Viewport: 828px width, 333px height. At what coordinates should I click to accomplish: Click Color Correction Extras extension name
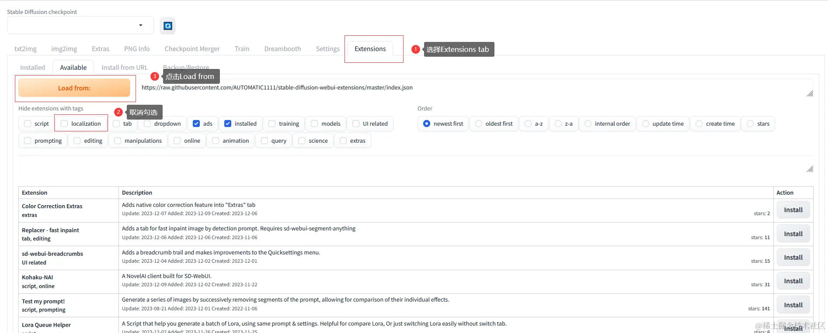tap(52, 206)
